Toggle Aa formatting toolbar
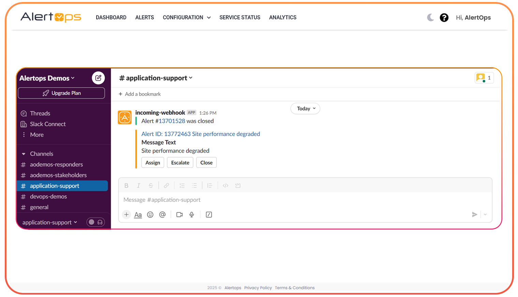 [x=138, y=215]
